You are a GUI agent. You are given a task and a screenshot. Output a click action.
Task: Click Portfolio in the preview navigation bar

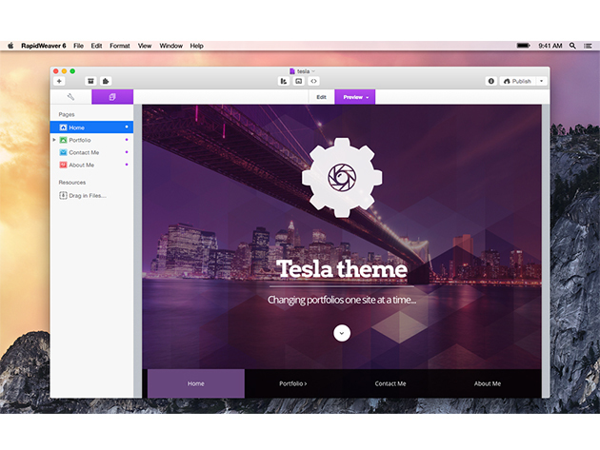pos(293,383)
